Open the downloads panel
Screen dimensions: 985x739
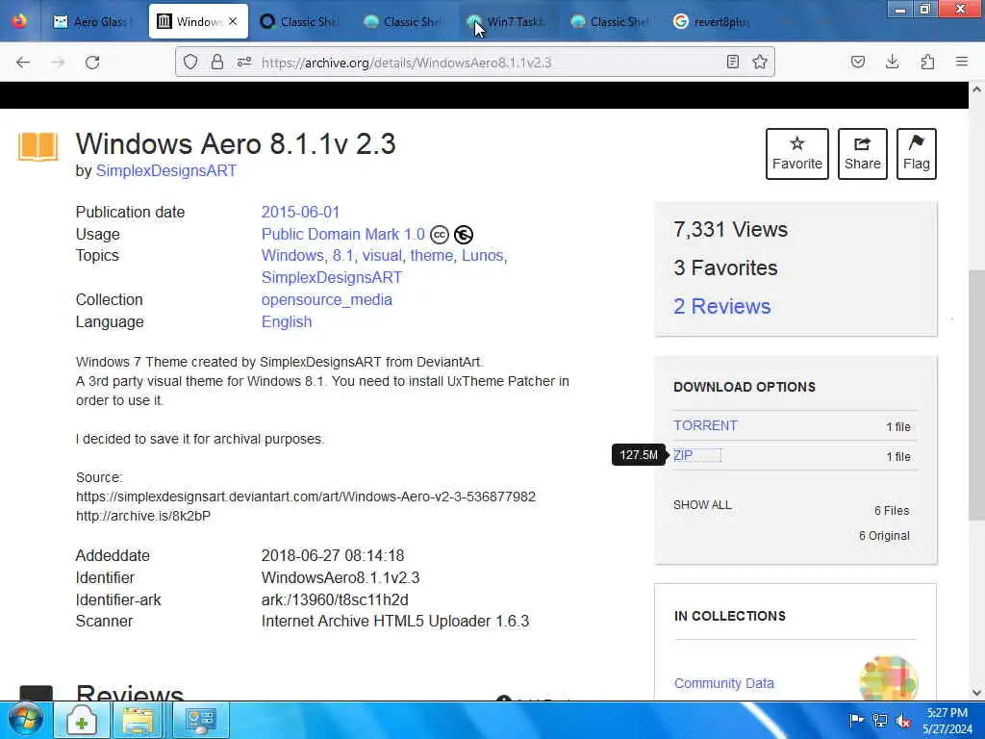click(892, 62)
